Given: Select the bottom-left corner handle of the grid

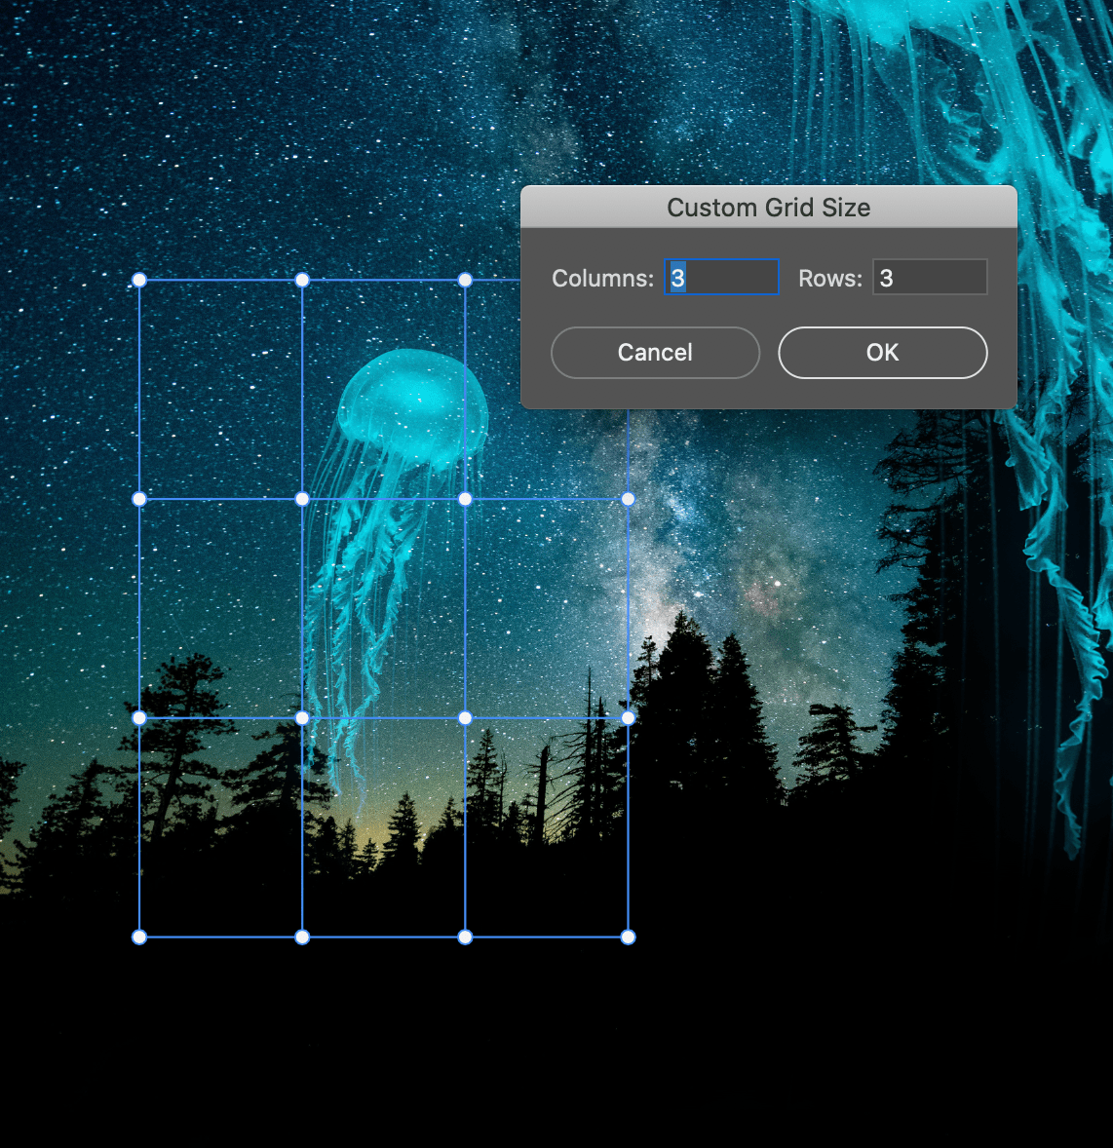Looking at the screenshot, I should (139, 937).
